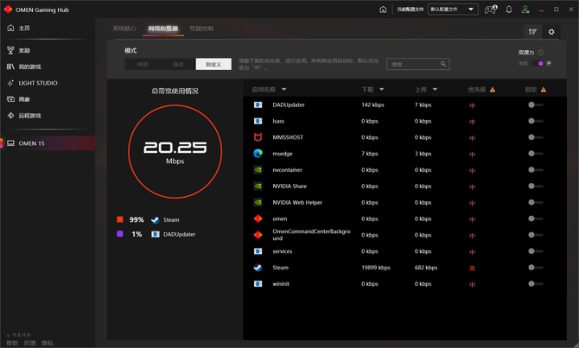Sort by download (下载) column arrow
The height and width of the screenshot is (348, 579).
[x=381, y=89]
